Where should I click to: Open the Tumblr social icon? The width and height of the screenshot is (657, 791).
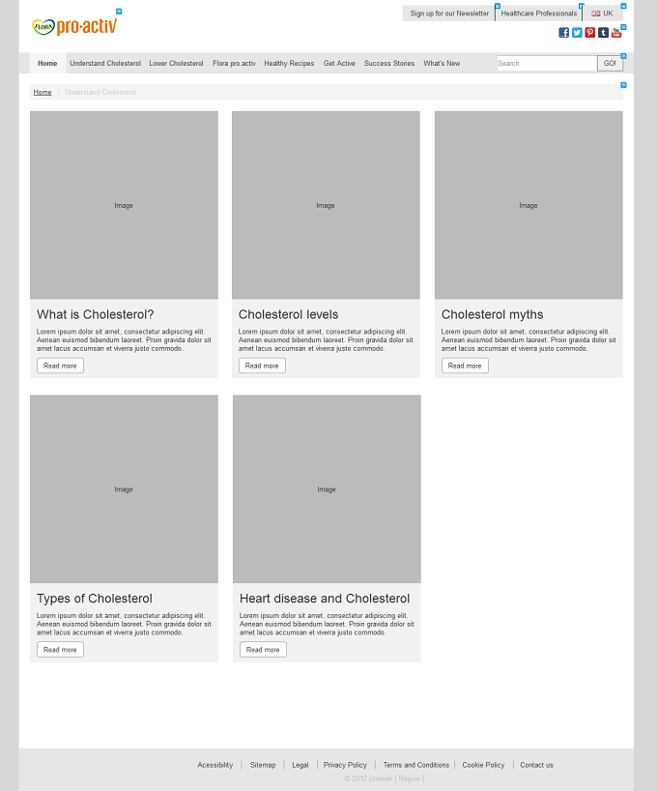[603, 33]
